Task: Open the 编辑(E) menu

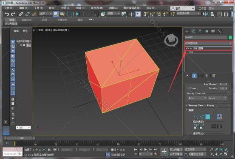Action: (24, 8)
